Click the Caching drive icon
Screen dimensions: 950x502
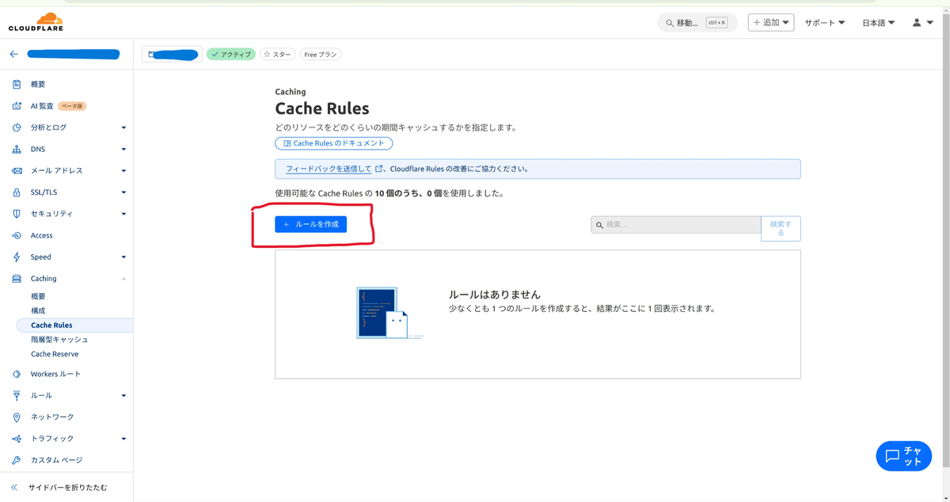tap(17, 279)
